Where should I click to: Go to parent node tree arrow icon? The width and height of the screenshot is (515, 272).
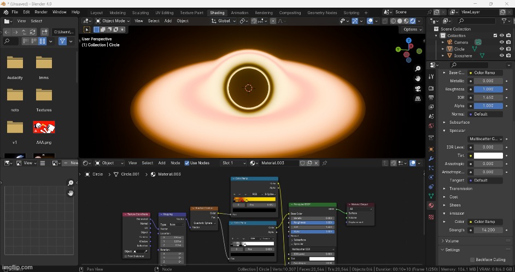(x=385, y=163)
